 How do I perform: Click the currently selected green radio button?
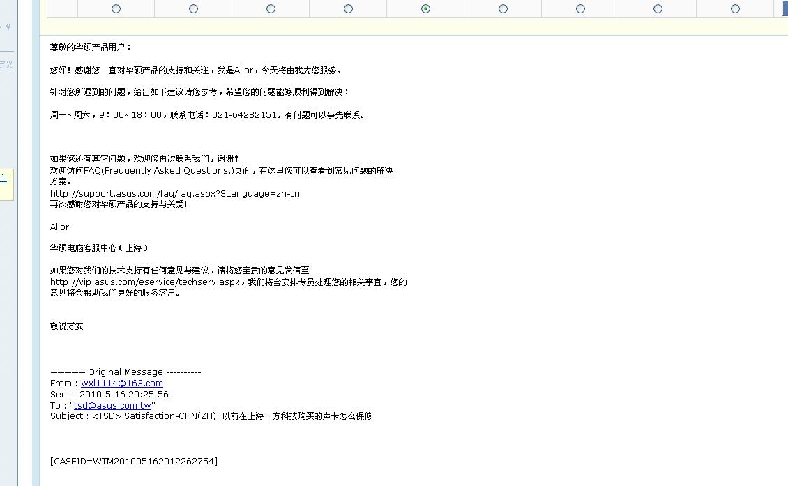click(425, 8)
